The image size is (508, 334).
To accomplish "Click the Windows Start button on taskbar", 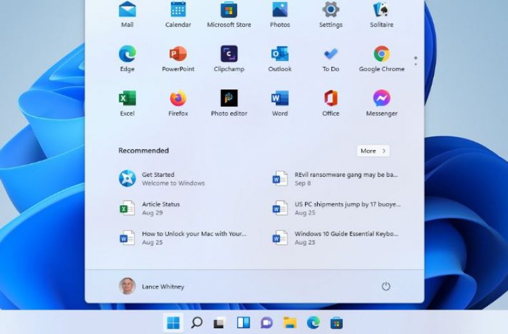I will [x=173, y=322].
